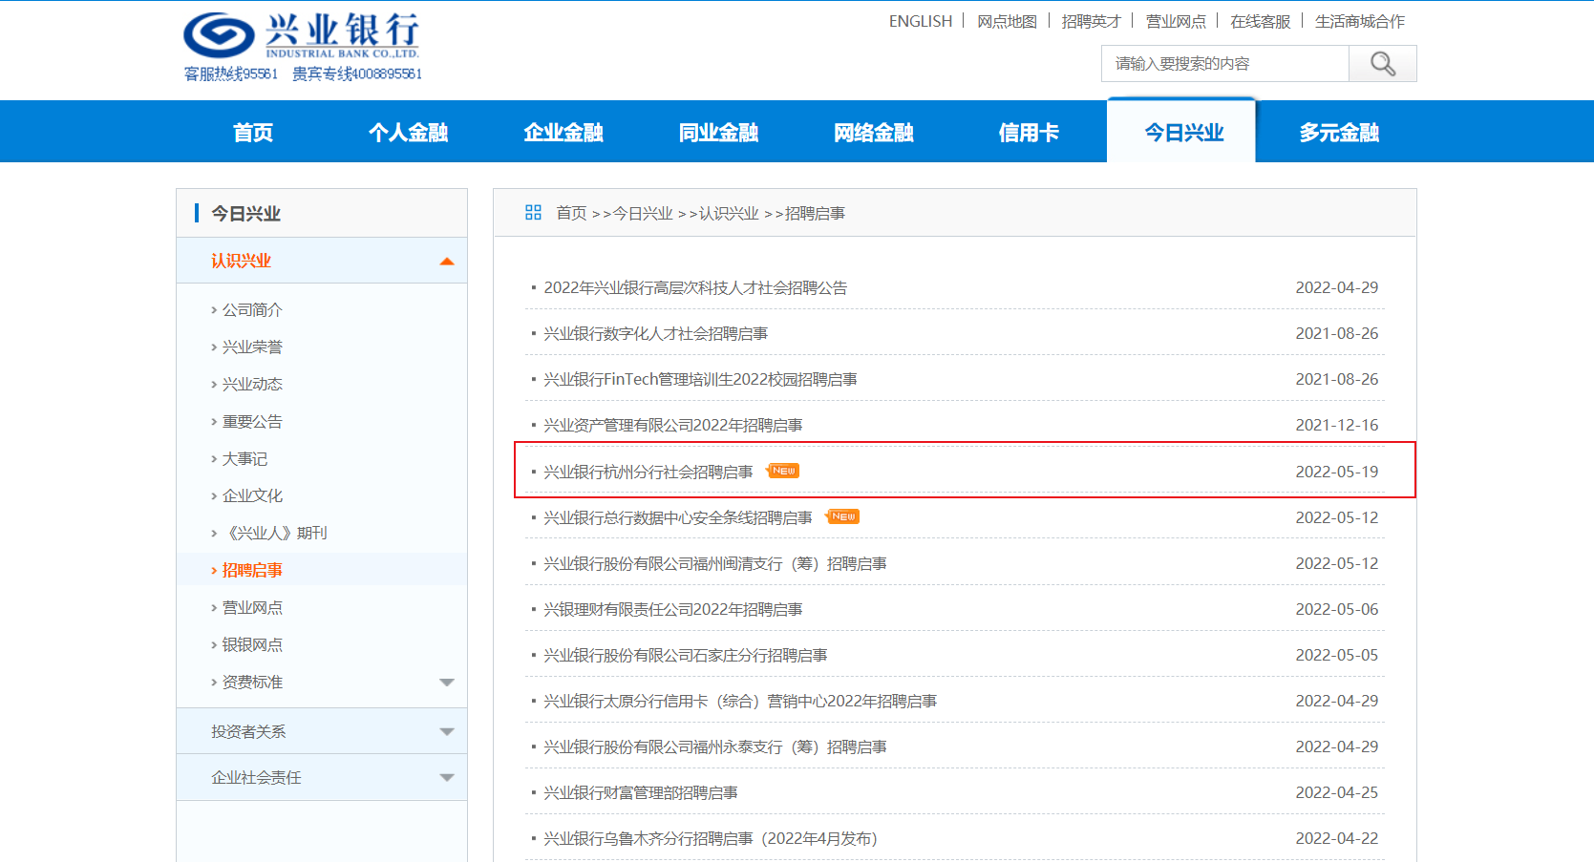Open 兴业荣誉 in the sidebar

tap(252, 347)
